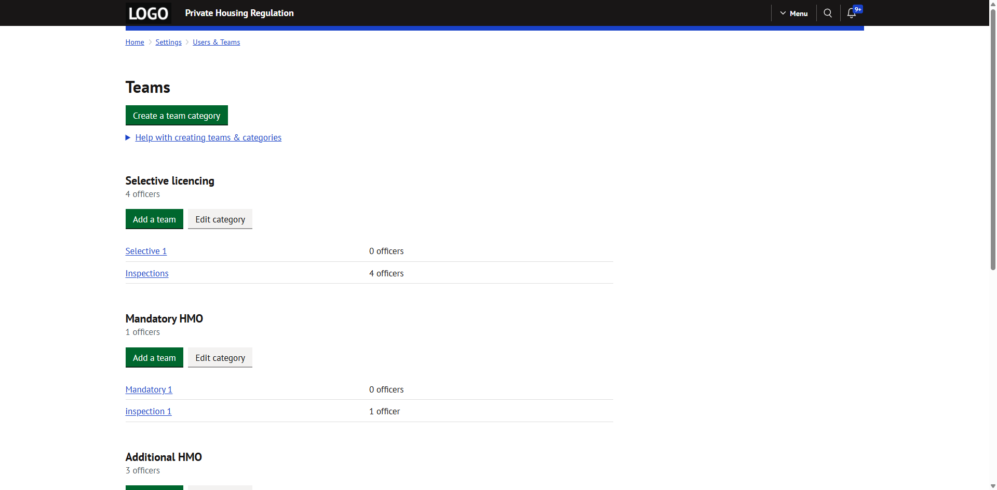The height and width of the screenshot is (490, 997).
Task: Expand the Menu dropdown
Action: 793,13
